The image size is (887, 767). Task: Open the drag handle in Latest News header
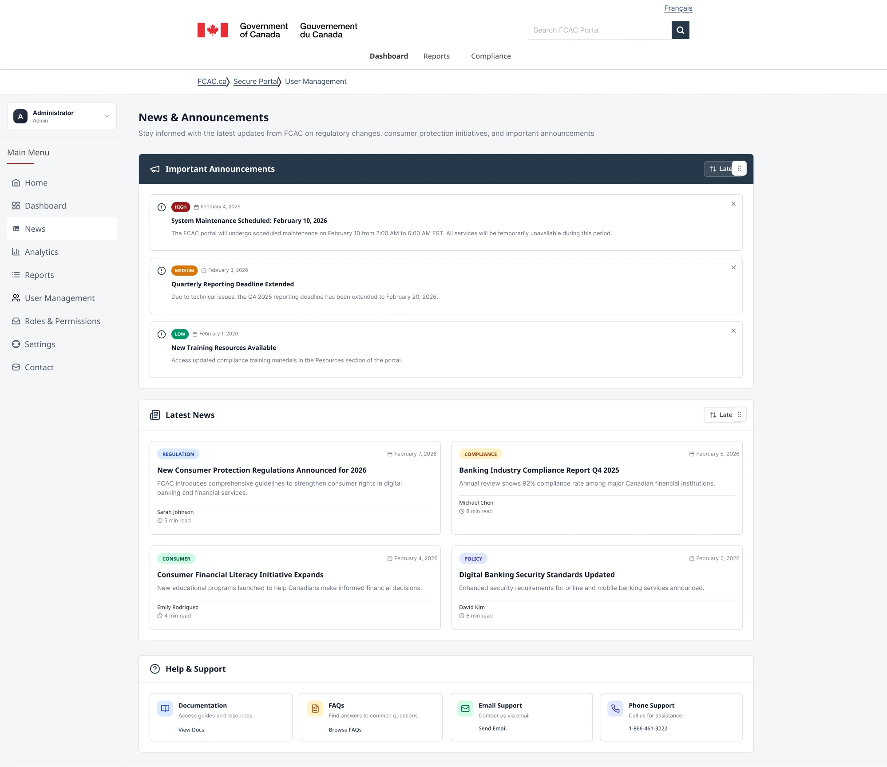[739, 415]
